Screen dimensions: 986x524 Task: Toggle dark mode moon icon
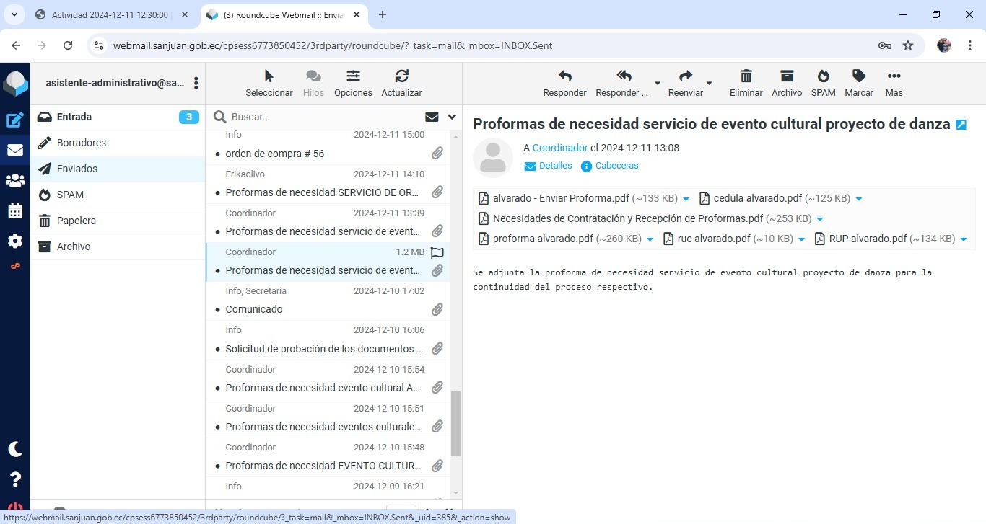(15, 449)
